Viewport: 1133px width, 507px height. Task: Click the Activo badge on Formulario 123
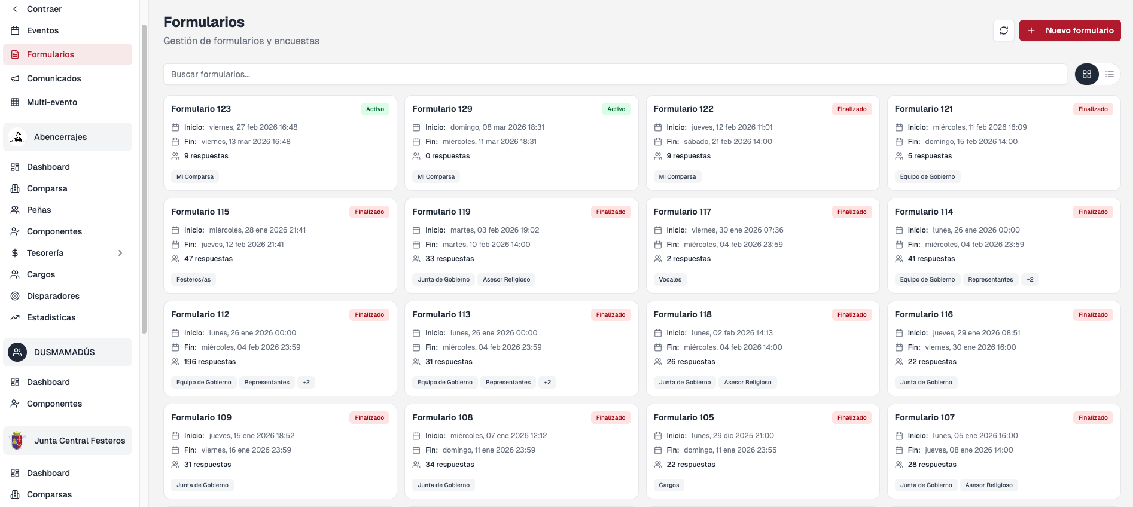375,109
